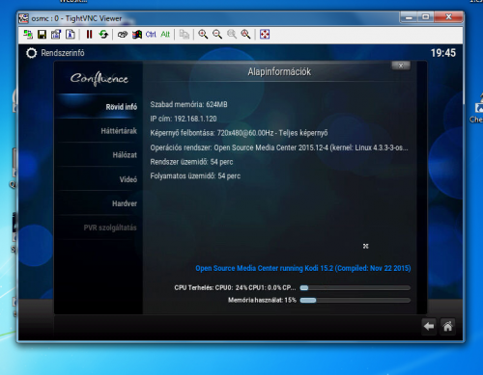Screen dimensions: 483x375
Task: Close the Alapinformációk dialog with X
Action: click(401, 66)
